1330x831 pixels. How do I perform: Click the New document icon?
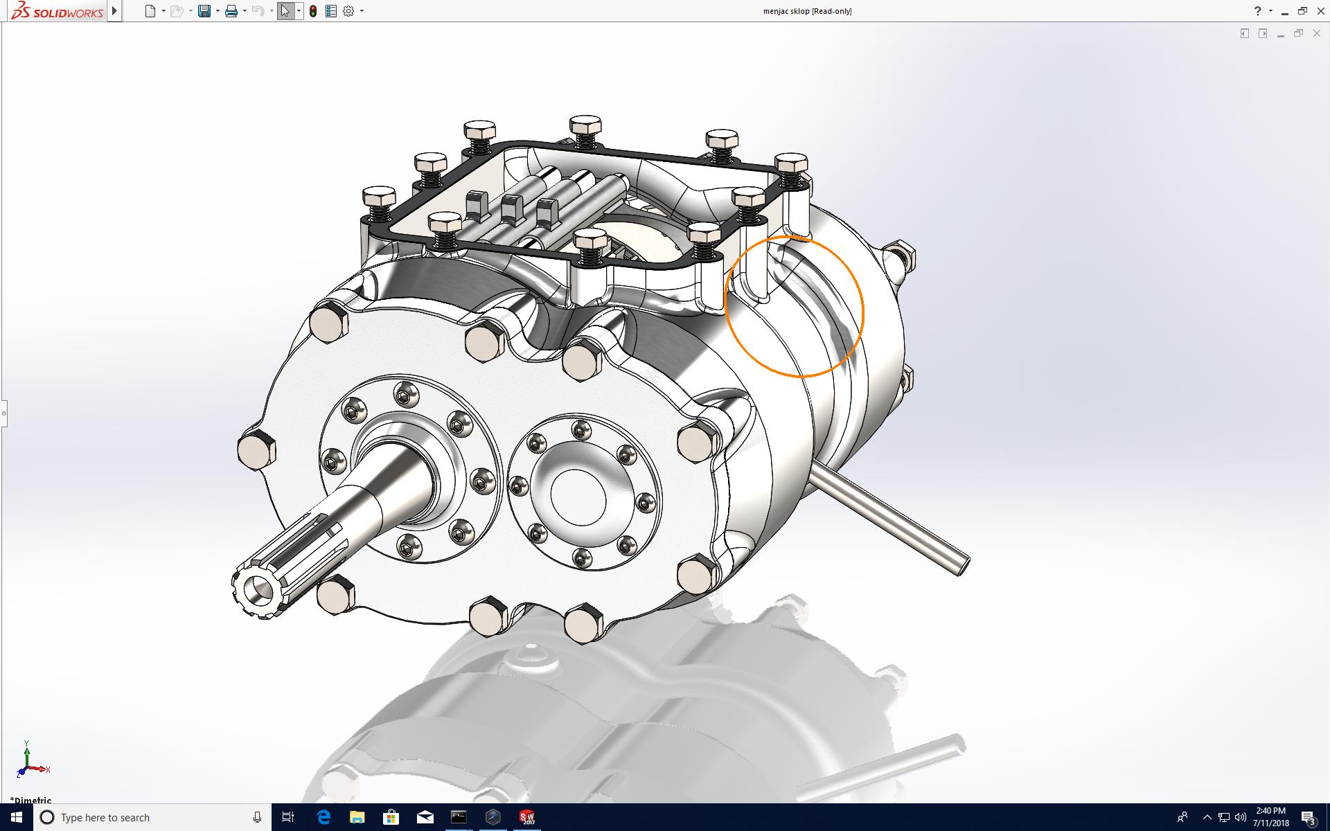click(150, 11)
